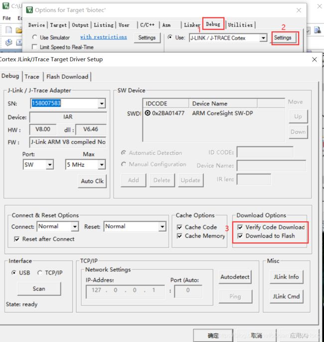324x342 pixels.
Task: Expand the J-LINK / J-TRACE Cortex dropdown
Action: point(263,38)
